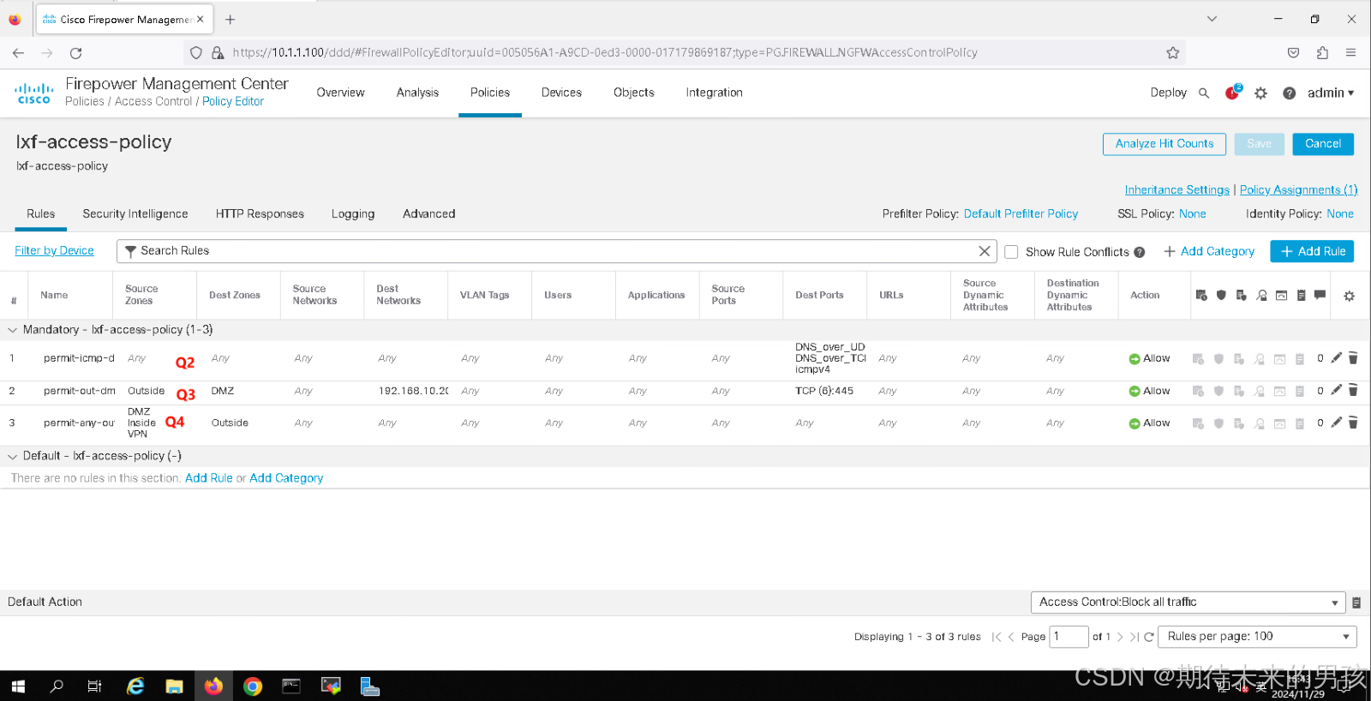The image size is (1371, 701).
Task: Click the Deploy button
Action: (x=1168, y=93)
